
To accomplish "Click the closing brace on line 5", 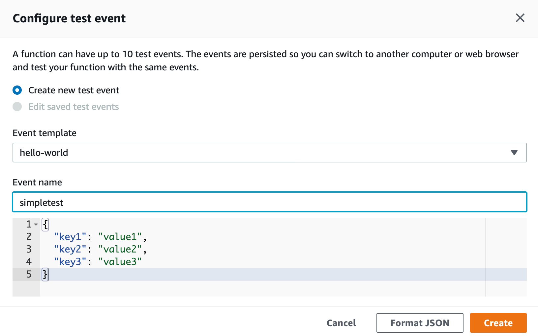I will 45,274.
